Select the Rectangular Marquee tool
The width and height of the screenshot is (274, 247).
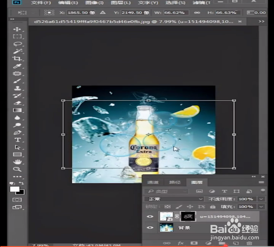[x=17, y=36]
